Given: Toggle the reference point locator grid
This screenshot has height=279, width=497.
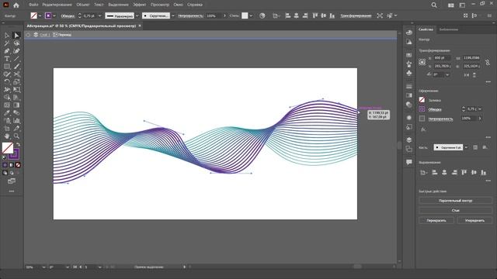Looking at the screenshot, I should coord(422,62).
